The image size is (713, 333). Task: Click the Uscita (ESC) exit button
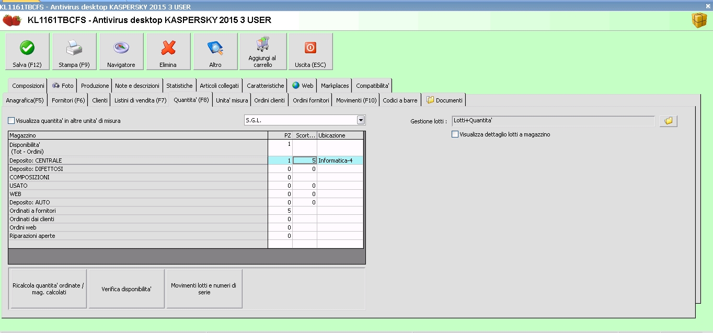[x=310, y=51]
